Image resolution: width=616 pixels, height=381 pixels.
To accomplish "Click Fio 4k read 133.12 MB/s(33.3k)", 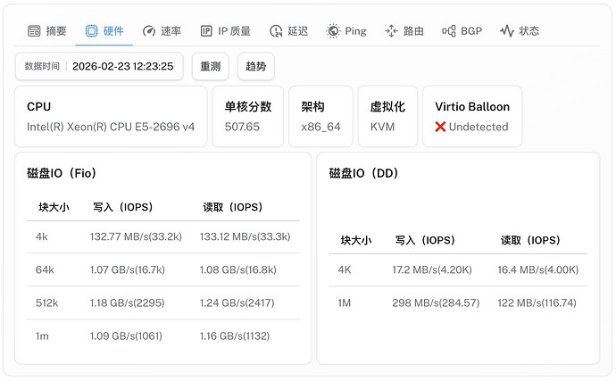I will point(246,236).
